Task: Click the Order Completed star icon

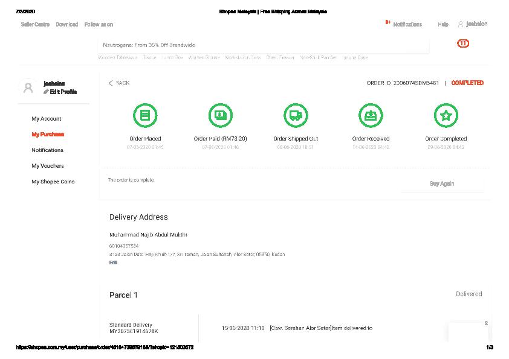Action: 446,115
